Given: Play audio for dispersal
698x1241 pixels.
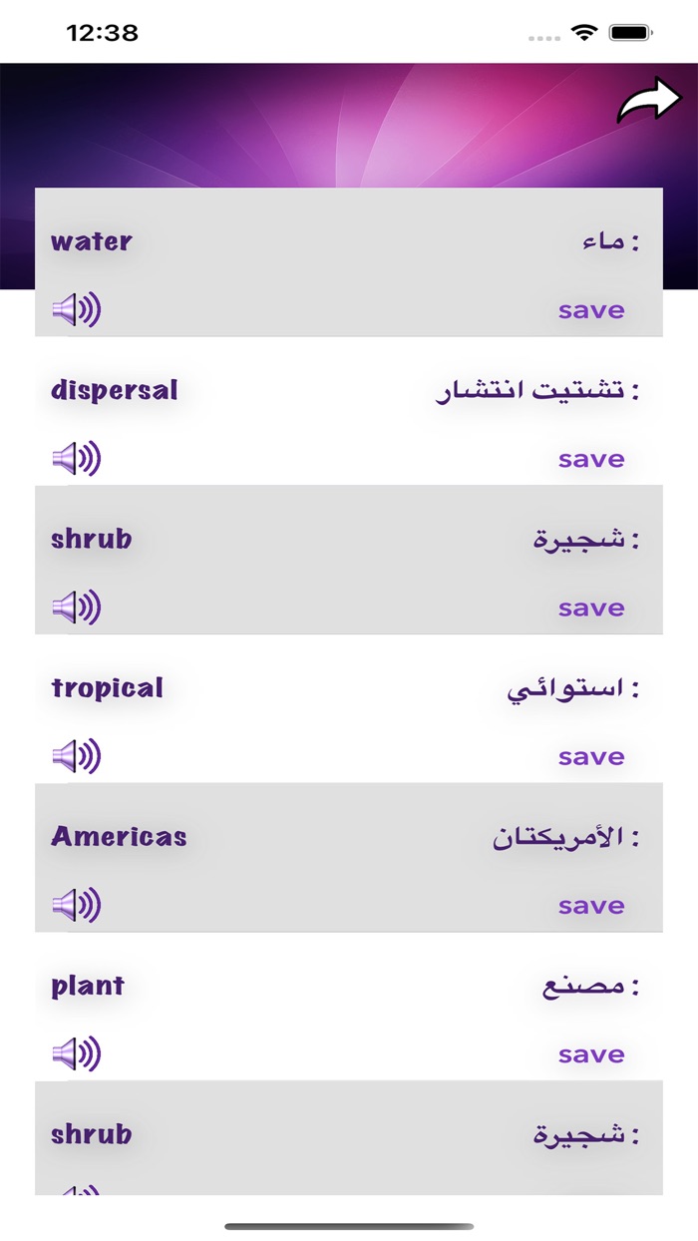Looking at the screenshot, I should 75,459.
